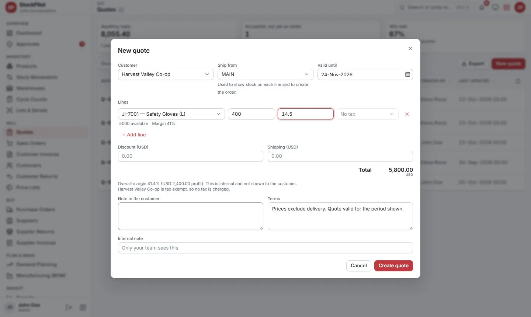Screen dimensions: 531x317
Task: Click the quantity field showing 400
Action: coord(251,114)
